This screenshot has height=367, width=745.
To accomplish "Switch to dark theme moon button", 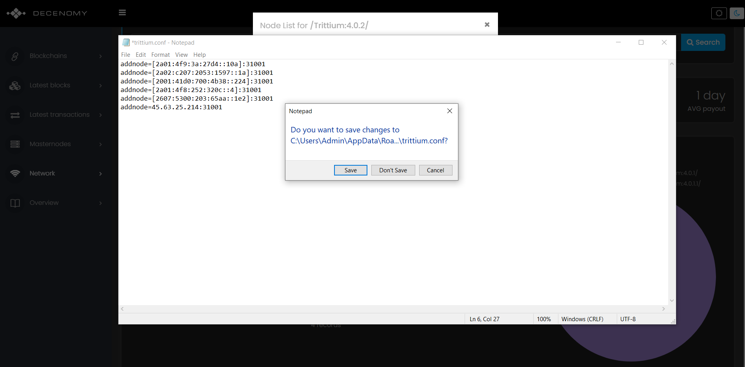I will (x=737, y=13).
